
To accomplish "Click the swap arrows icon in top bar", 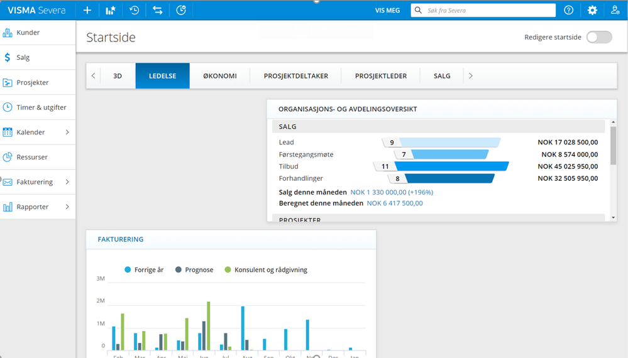I will (x=157, y=11).
